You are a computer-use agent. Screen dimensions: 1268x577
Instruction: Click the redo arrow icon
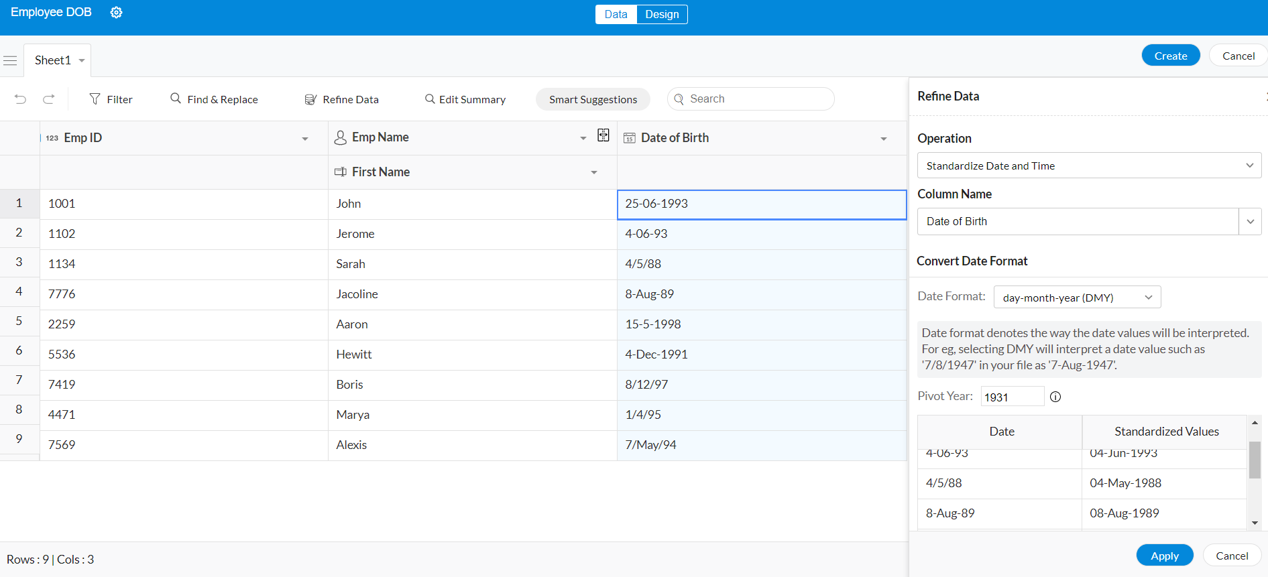tap(49, 99)
